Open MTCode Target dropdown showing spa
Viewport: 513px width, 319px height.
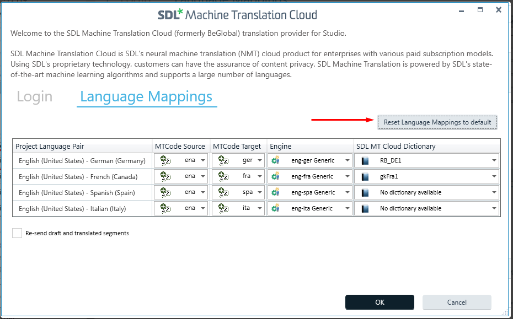click(259, 192)
